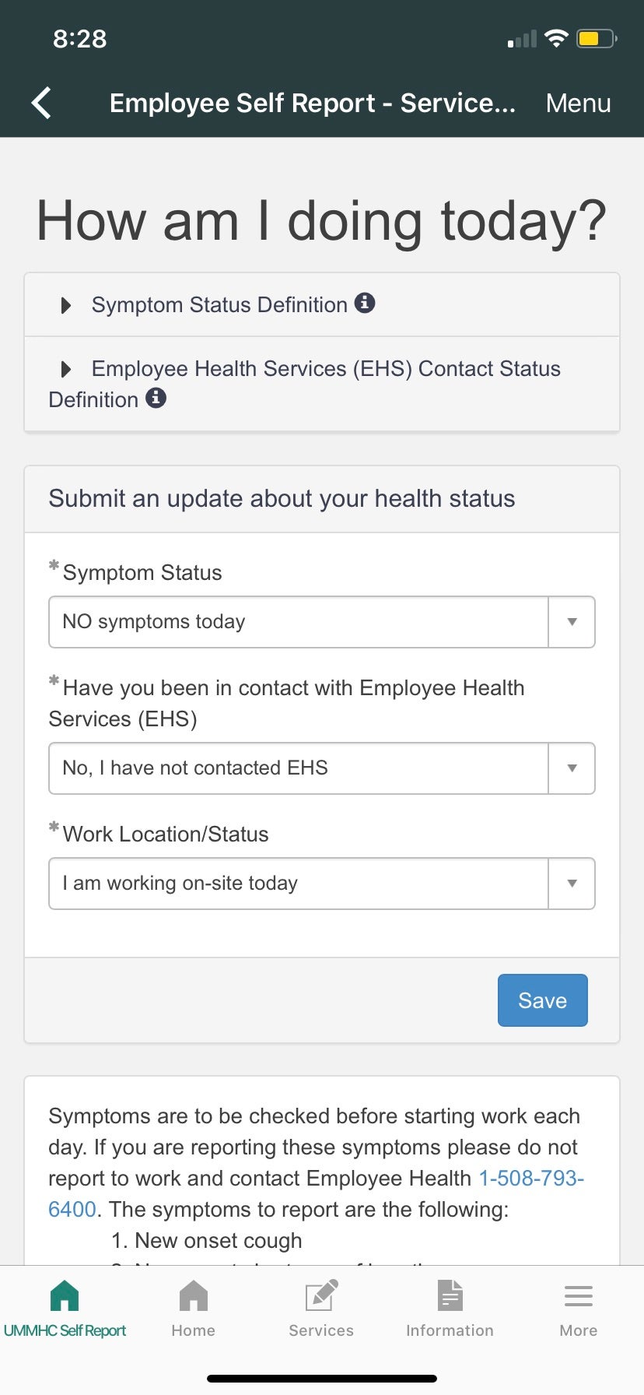Open the Symptom Status dropdown

pyautogui.click(x=321, y=622)
